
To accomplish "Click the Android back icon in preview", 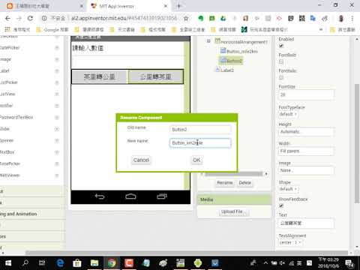I will pos(100,196).
